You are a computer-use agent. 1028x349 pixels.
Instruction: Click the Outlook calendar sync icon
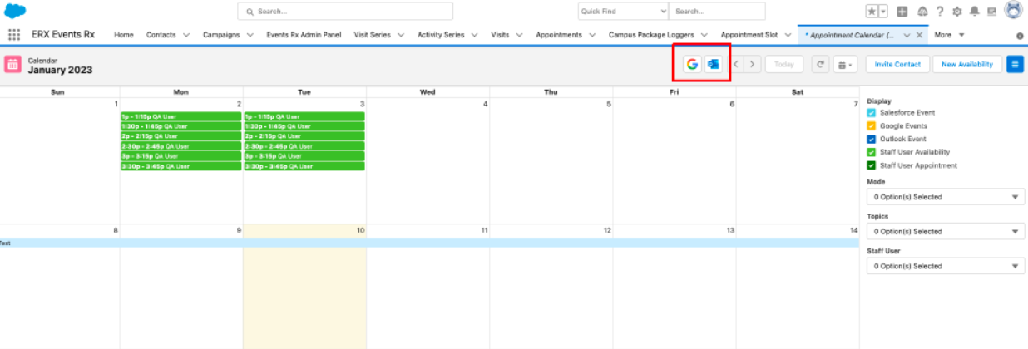[713, 64]
